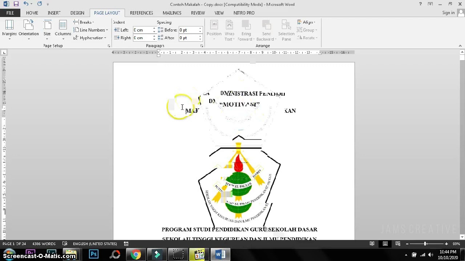Viewport: 465px width, 261px height.
Task: Collapse the ribbon with the arrow
Action: [x=460, y=46]
